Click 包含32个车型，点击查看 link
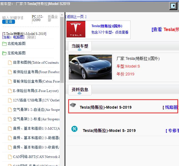This screenshot has width=179, height=166. click(110, 32)
